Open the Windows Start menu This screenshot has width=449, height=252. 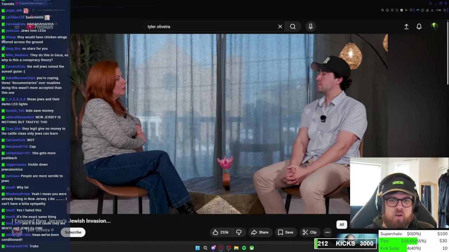[x=197, y=248]
